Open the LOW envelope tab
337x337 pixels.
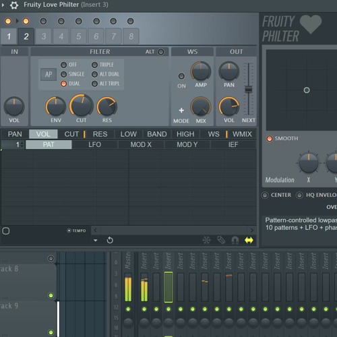pos(129,134)
